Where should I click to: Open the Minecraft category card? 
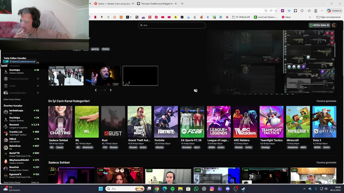(x=298, y=122)
